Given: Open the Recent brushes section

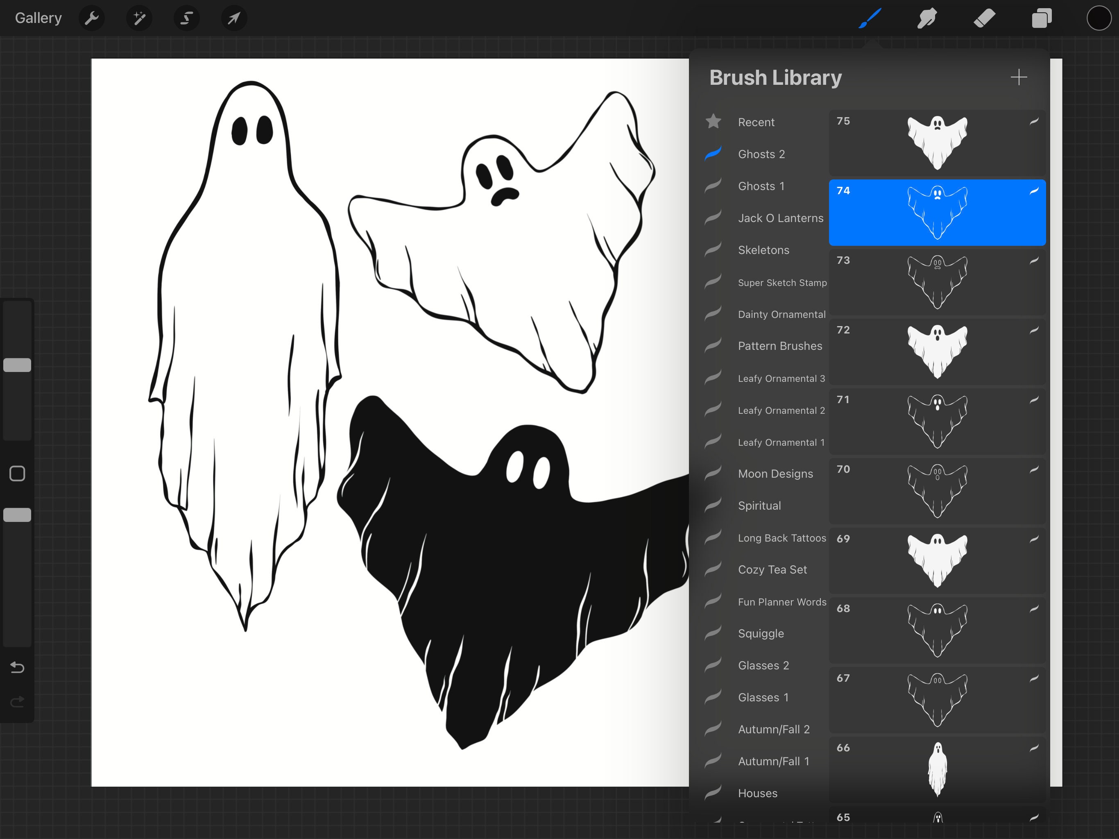Looking at the screenshot, I should pos(756,122).
